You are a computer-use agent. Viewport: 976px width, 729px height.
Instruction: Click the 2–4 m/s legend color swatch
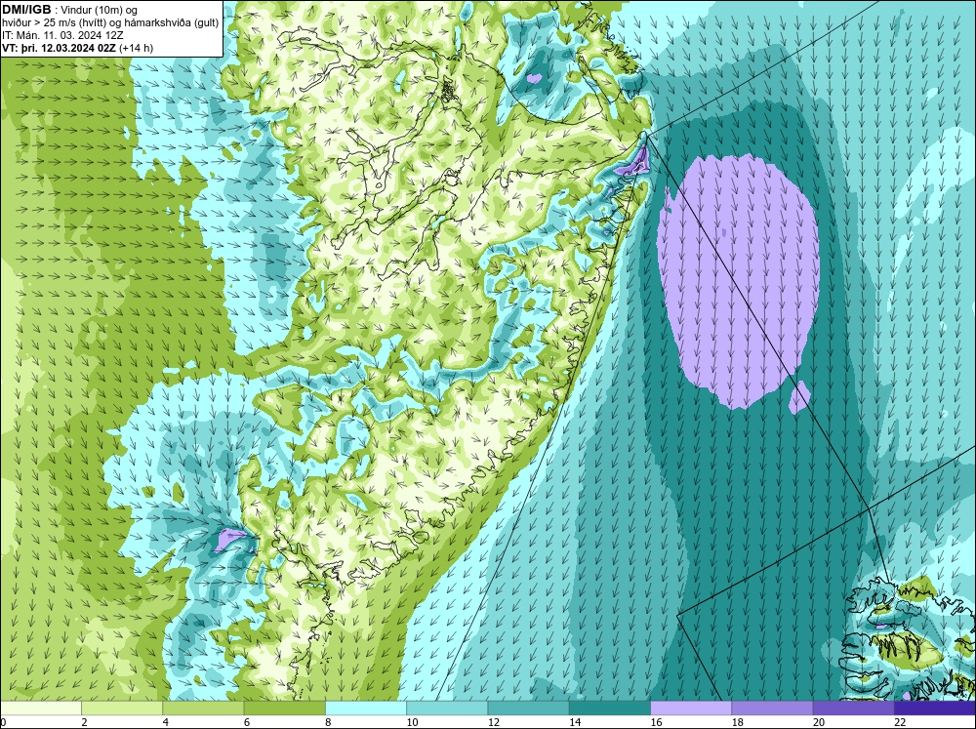coord(122,709)
